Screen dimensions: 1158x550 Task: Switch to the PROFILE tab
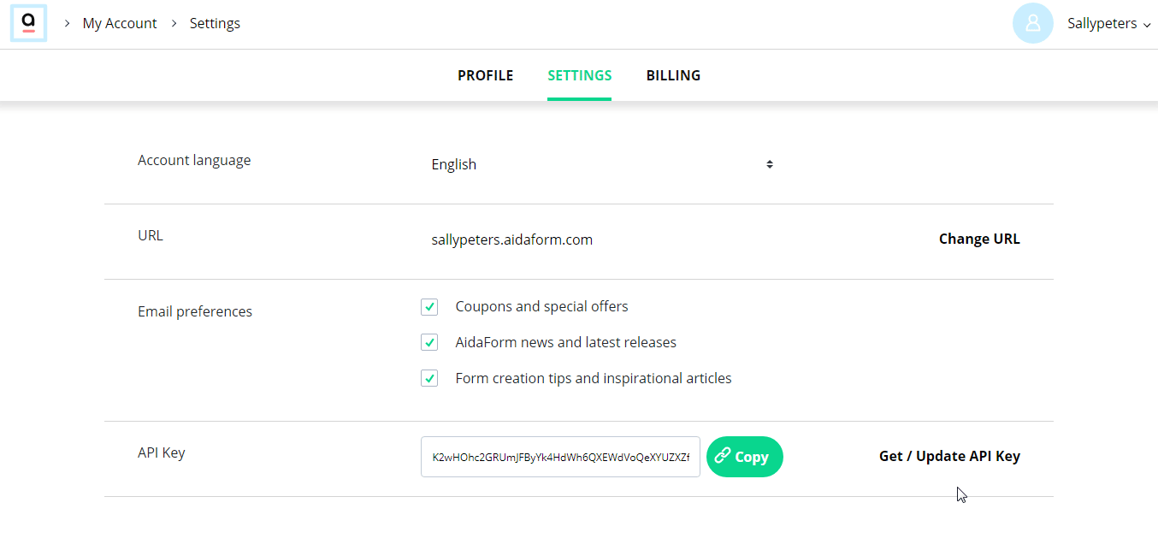(x=485, y=75)
